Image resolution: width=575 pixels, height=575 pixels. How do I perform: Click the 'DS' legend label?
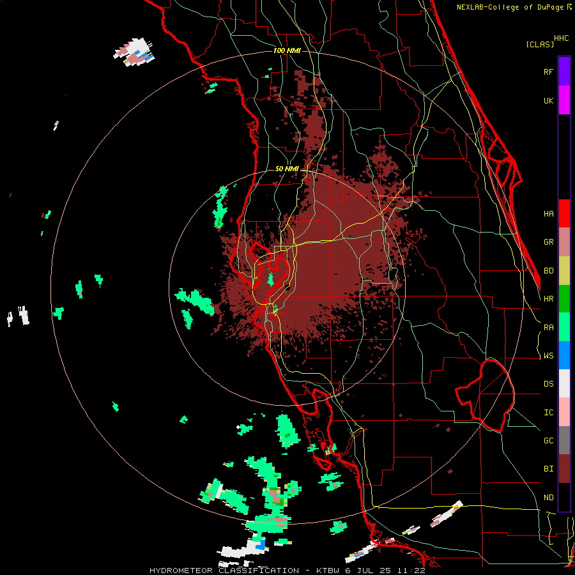pos(548,384)
